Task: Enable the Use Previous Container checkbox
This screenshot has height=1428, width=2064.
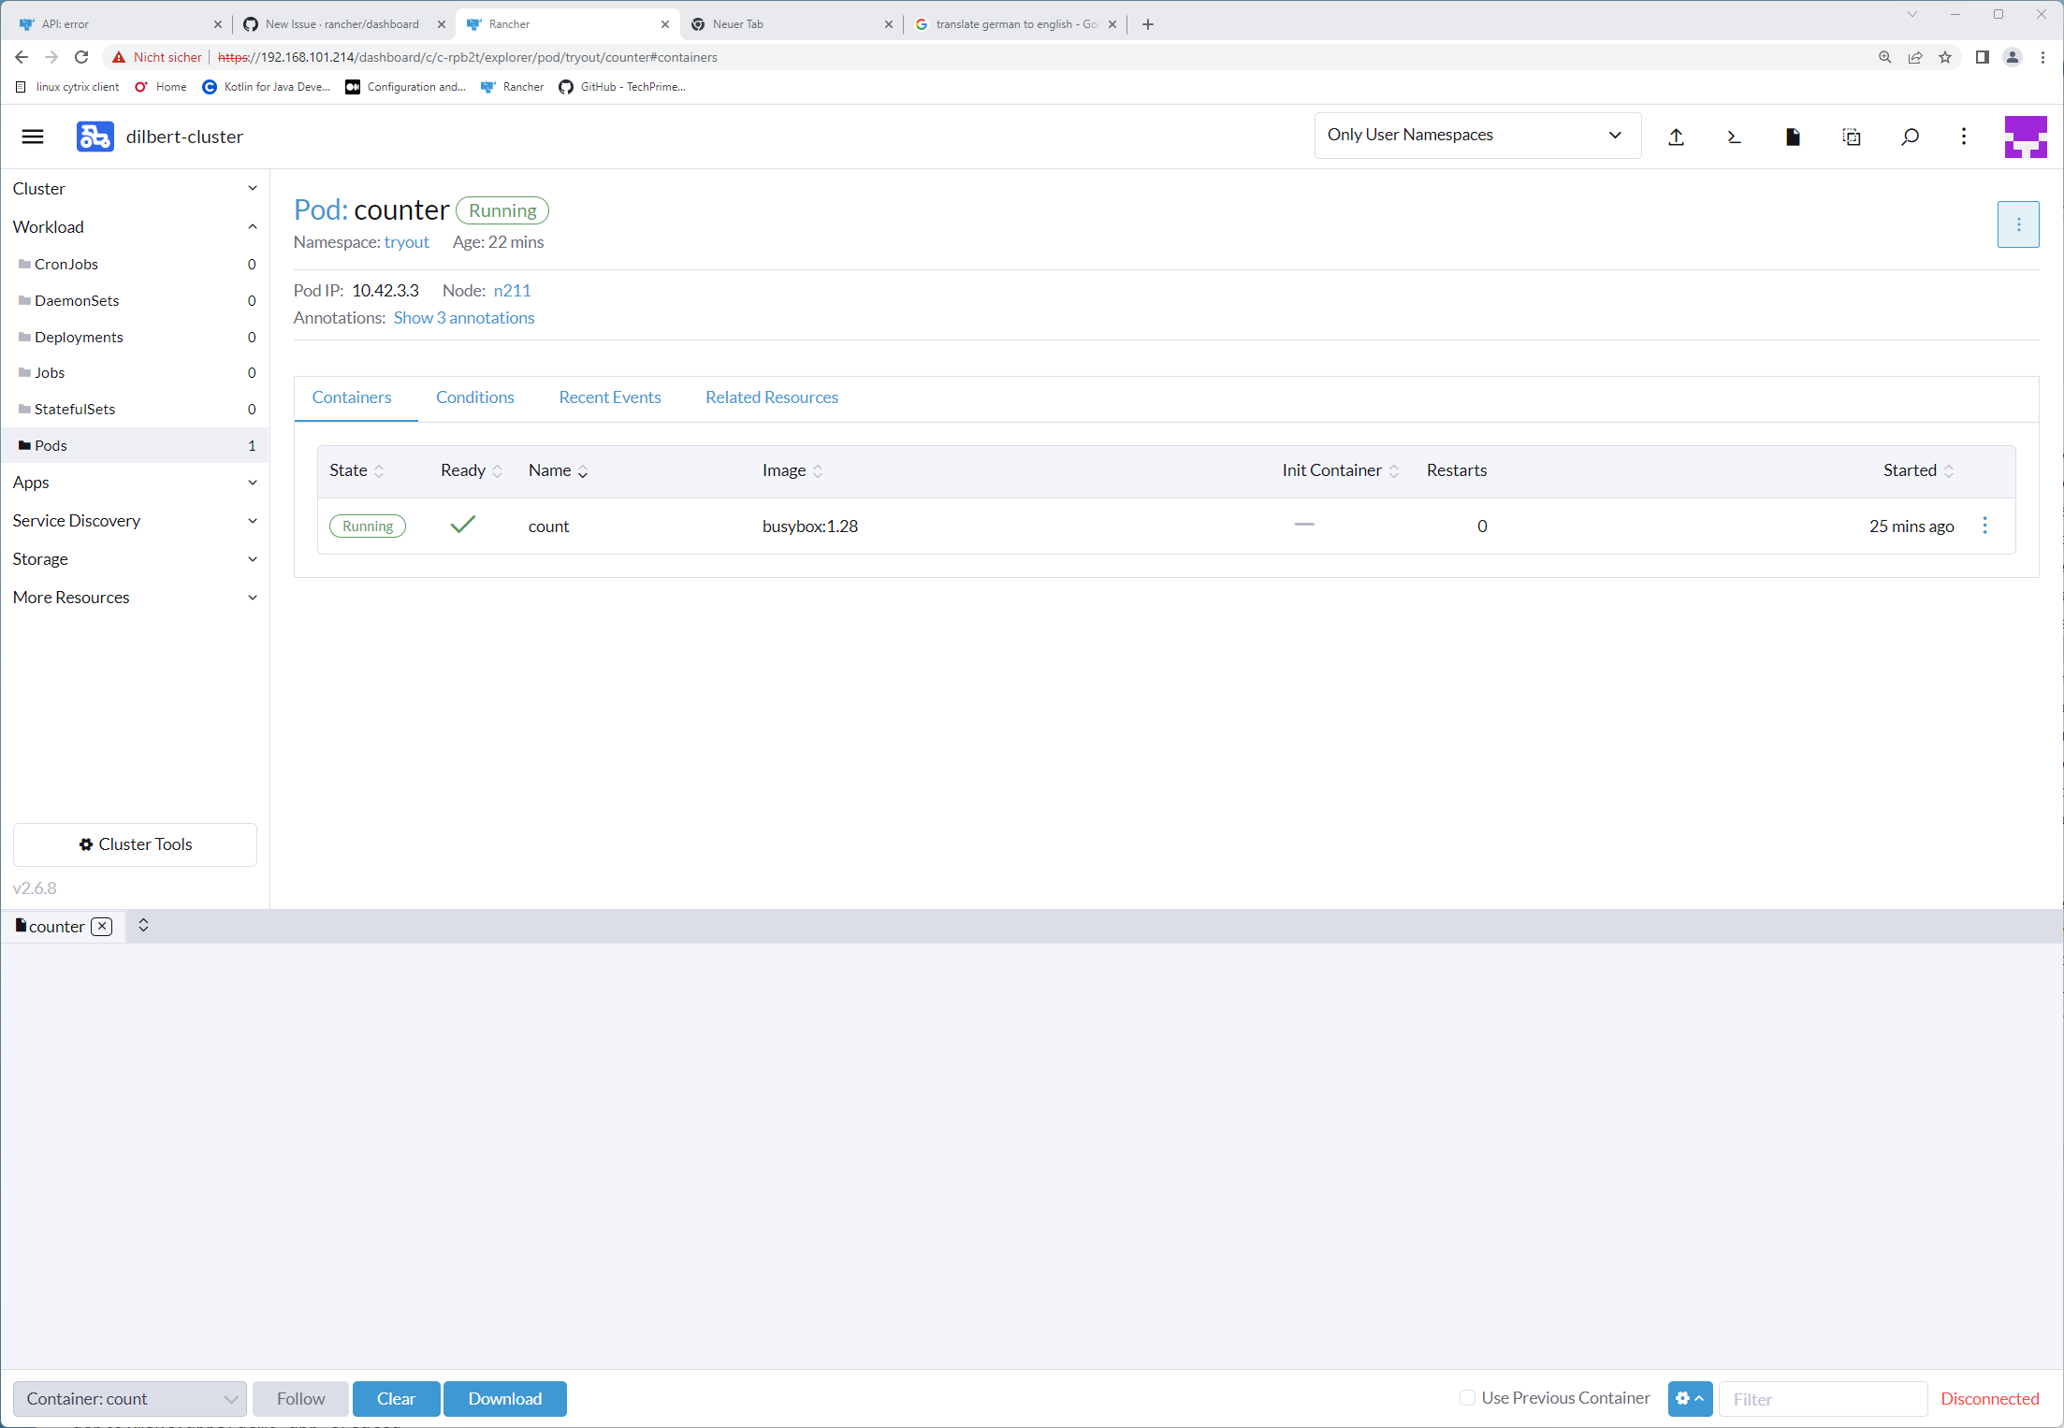Action: pyautogui.click(x=1467, y=1397)
